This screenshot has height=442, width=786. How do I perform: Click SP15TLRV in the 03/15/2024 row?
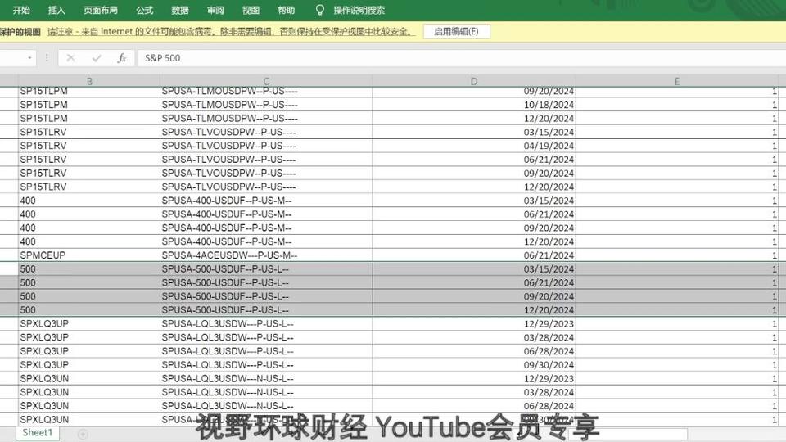tap(89, 132)
